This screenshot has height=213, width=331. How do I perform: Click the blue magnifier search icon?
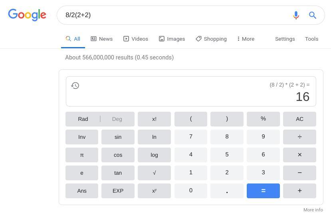(313, 15)
